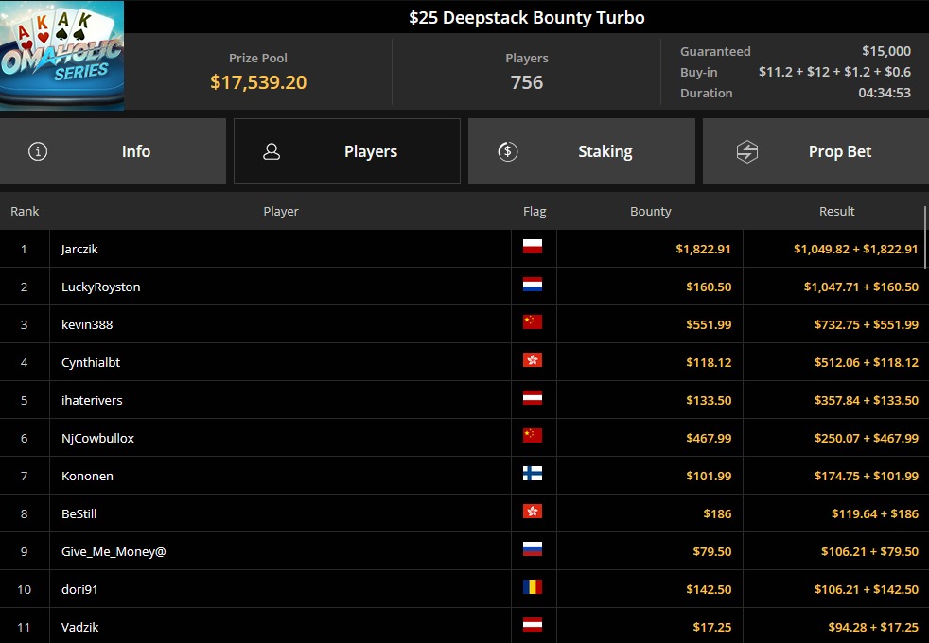Click the Prop Bet hexagon icon
This screenshot has height=643, width=929.
pyautogui.click(x=747, y=151)
